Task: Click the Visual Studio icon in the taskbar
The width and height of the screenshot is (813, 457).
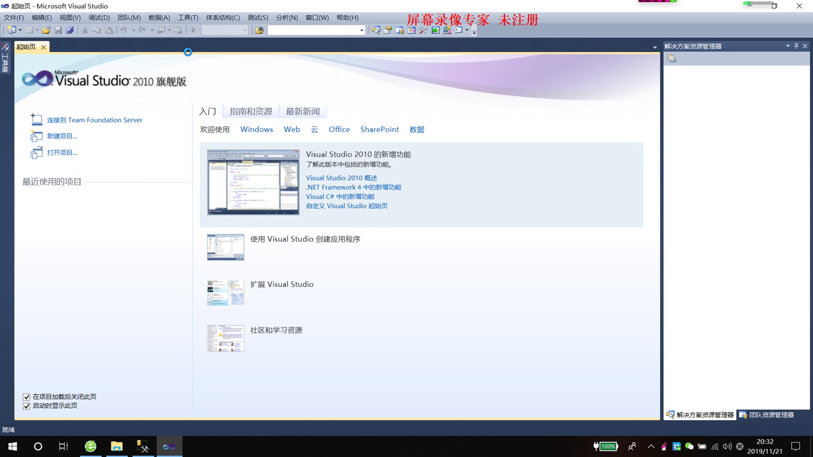Action: coord(169,446)
